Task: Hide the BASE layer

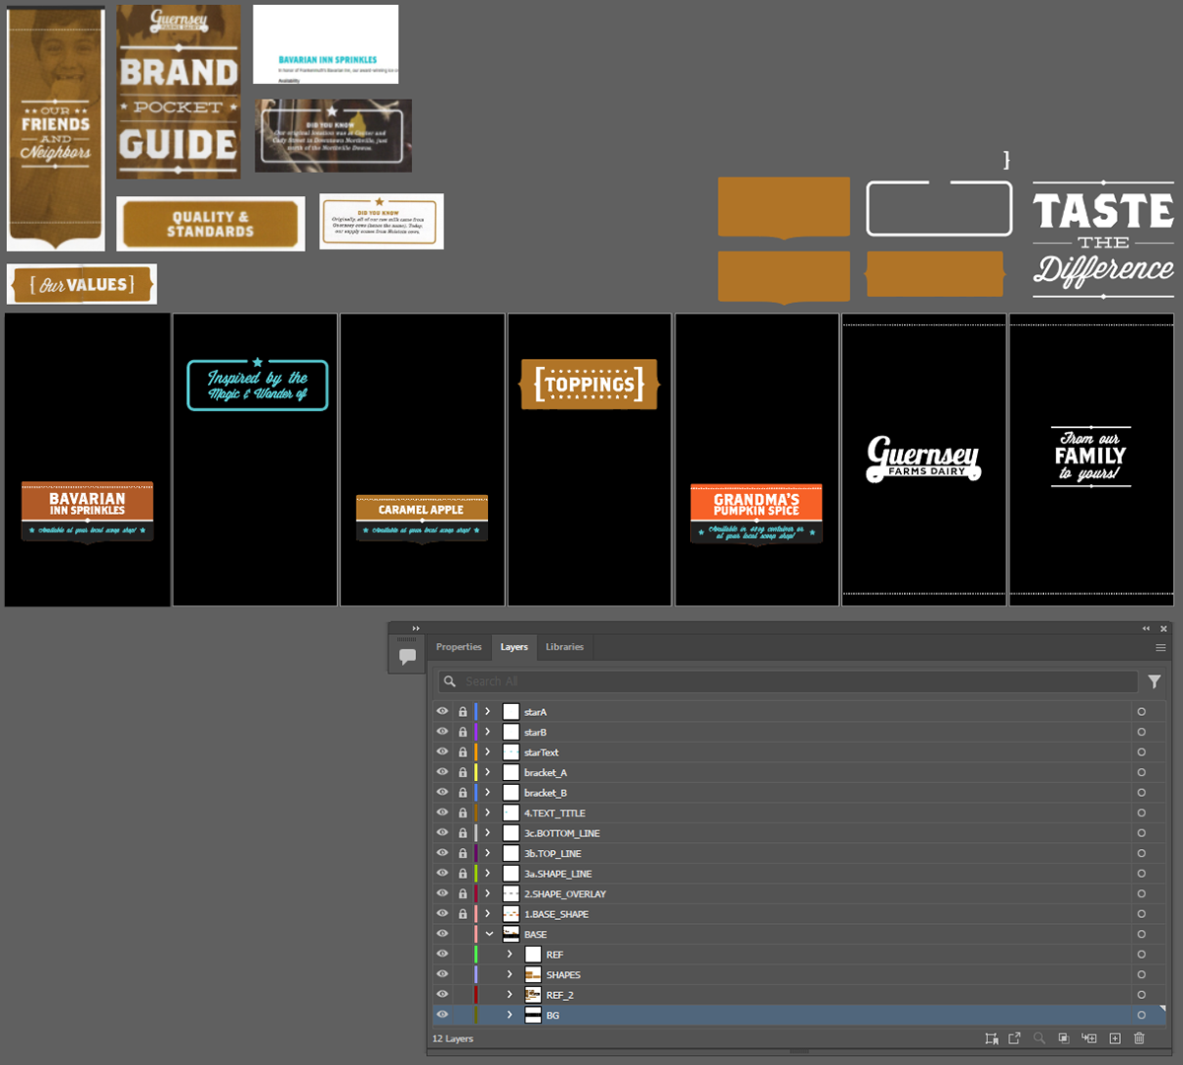Action: (442, 935)
